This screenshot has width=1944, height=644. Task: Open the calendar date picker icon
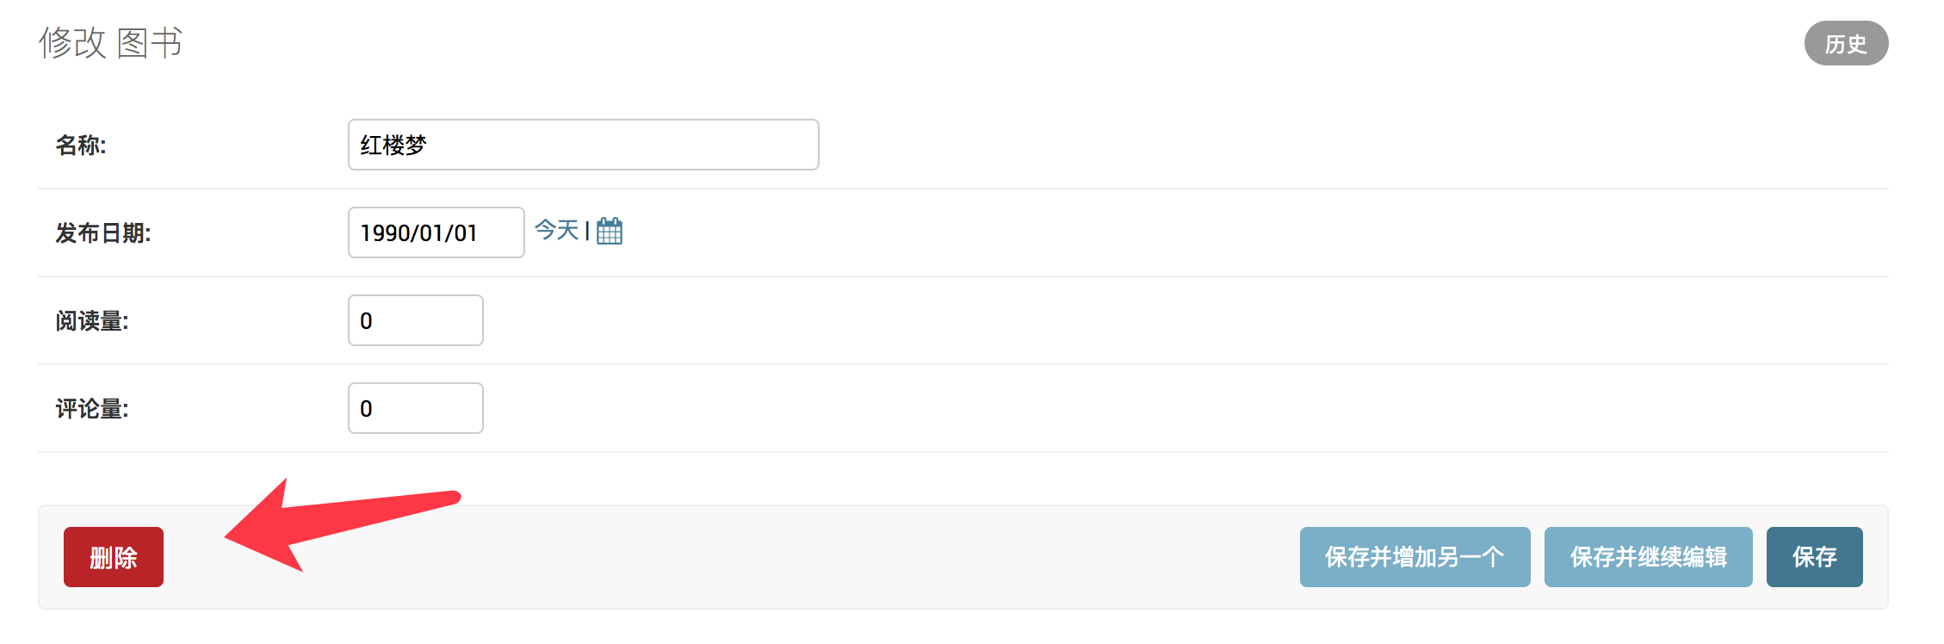(609, 231)
